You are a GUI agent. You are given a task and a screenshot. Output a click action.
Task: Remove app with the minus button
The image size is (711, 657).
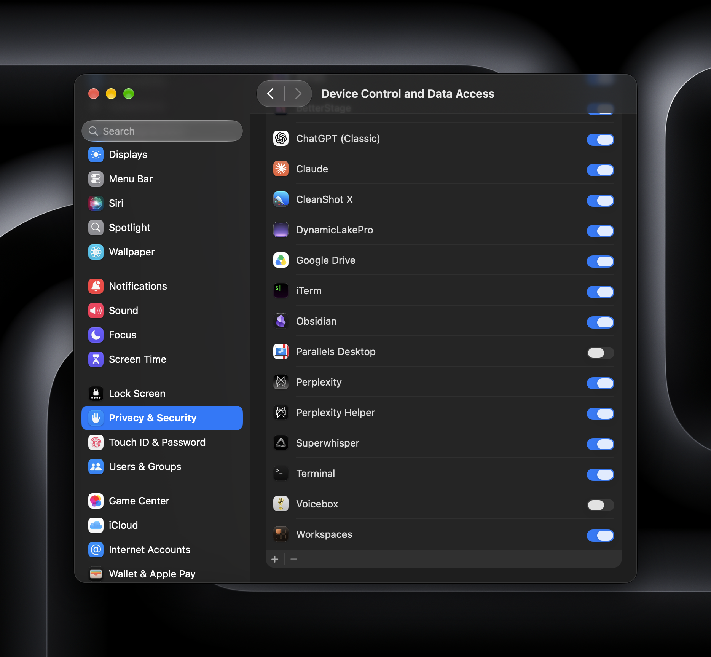(x=294, y=559)
